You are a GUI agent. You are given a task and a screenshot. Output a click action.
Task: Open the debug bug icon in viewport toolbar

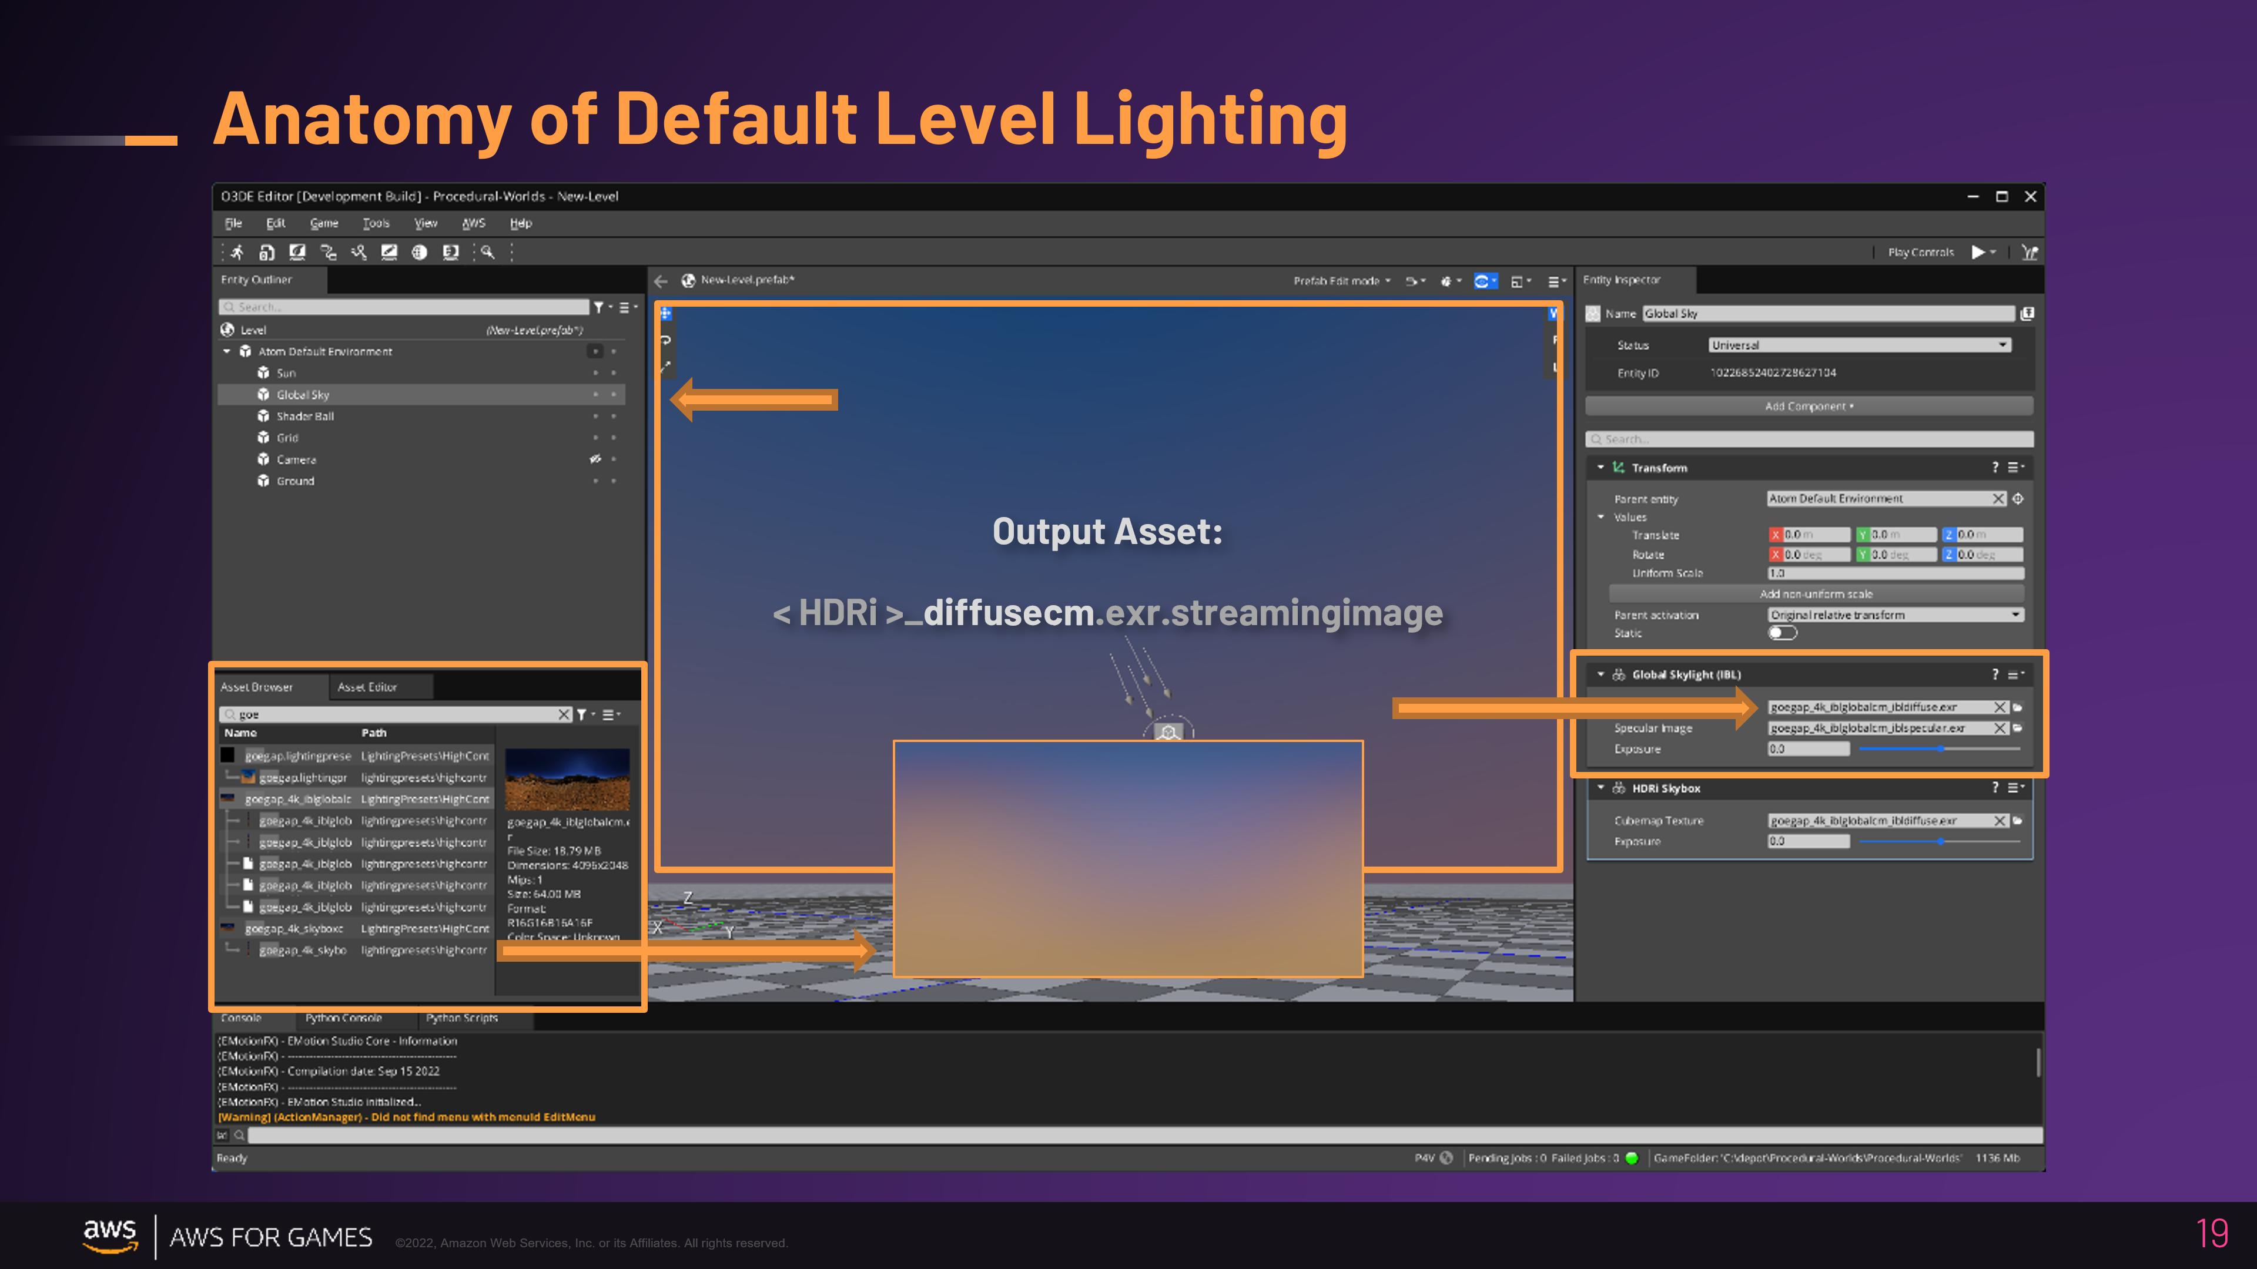(1446, 281)
